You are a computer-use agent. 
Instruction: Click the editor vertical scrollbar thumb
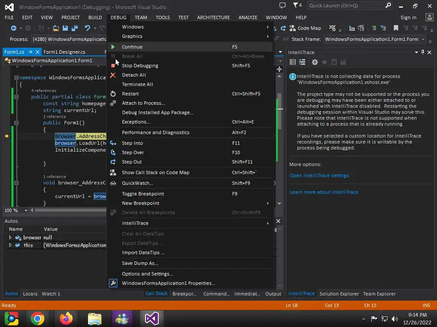coord(279,111)
